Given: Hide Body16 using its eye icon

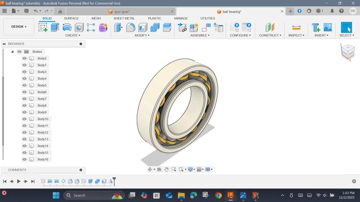Looking at the screenshot, I should (24, 159).
